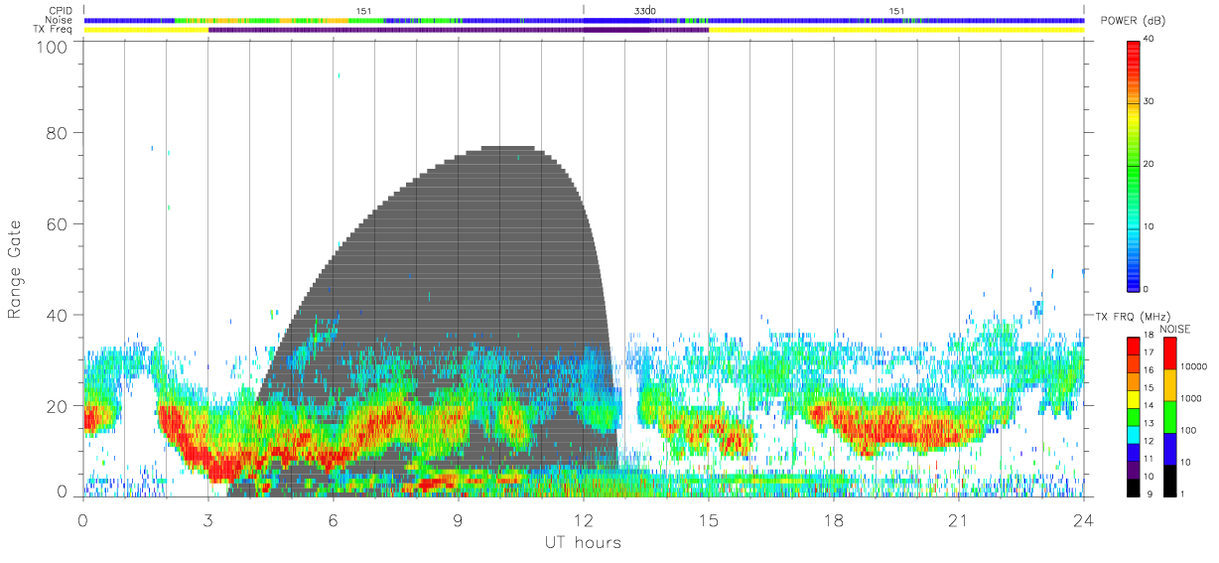Click the Range Gate axis title
This screenshot has width=1219, height=563.
pyautogui.click(x=15, y=270)
